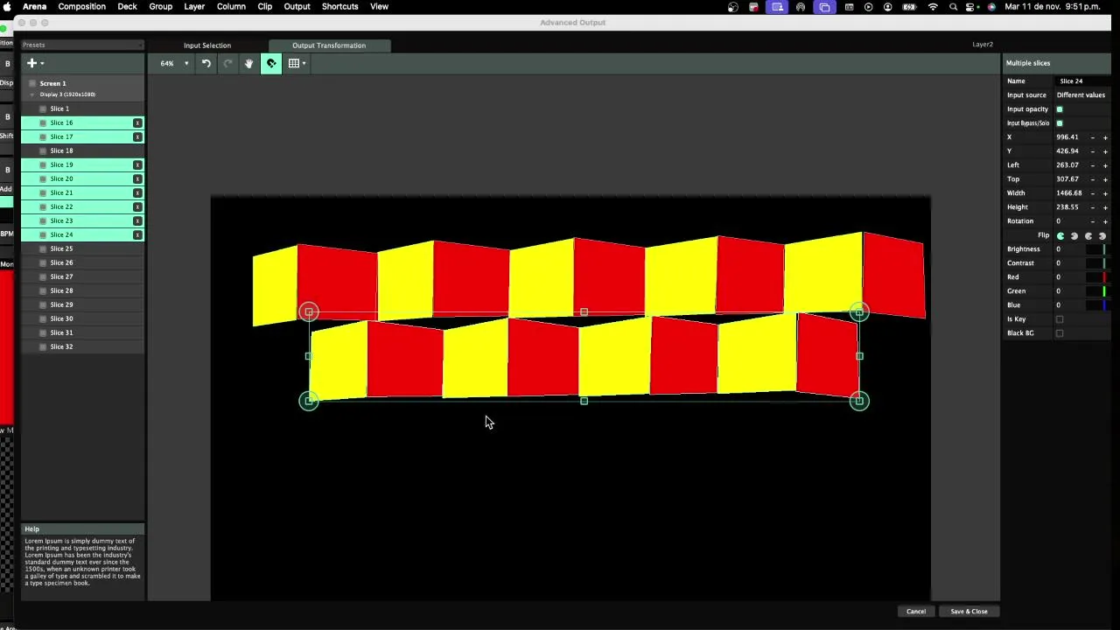Screen dimensions: 1120x630
Task: Click the slice Name input field
Action: point(1081,81)
